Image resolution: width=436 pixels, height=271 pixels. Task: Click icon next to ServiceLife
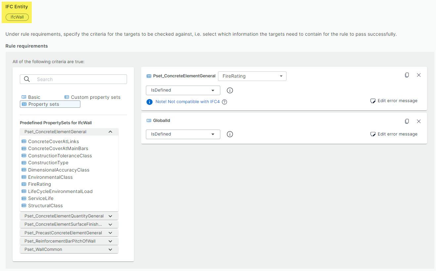24,198
